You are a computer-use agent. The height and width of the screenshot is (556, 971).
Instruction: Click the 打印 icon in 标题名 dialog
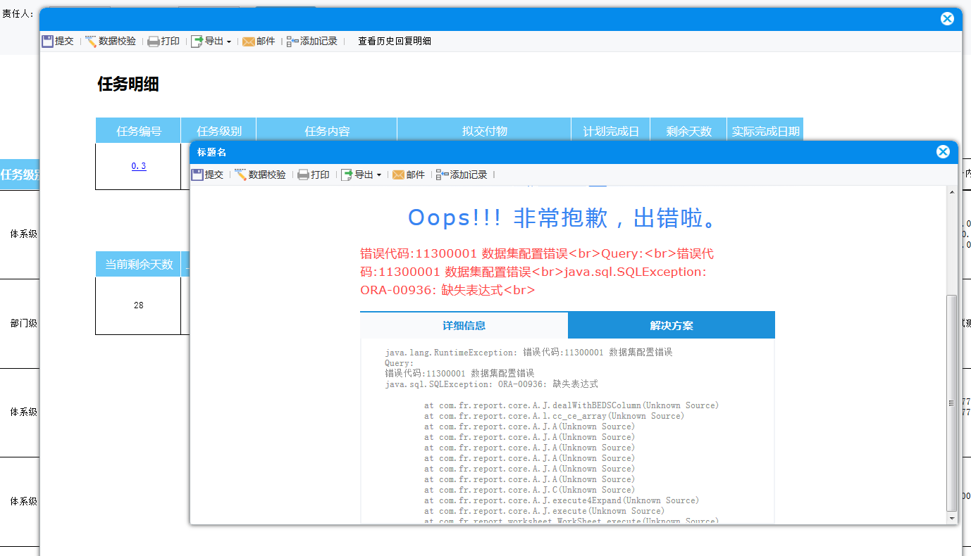coord(303,175)
